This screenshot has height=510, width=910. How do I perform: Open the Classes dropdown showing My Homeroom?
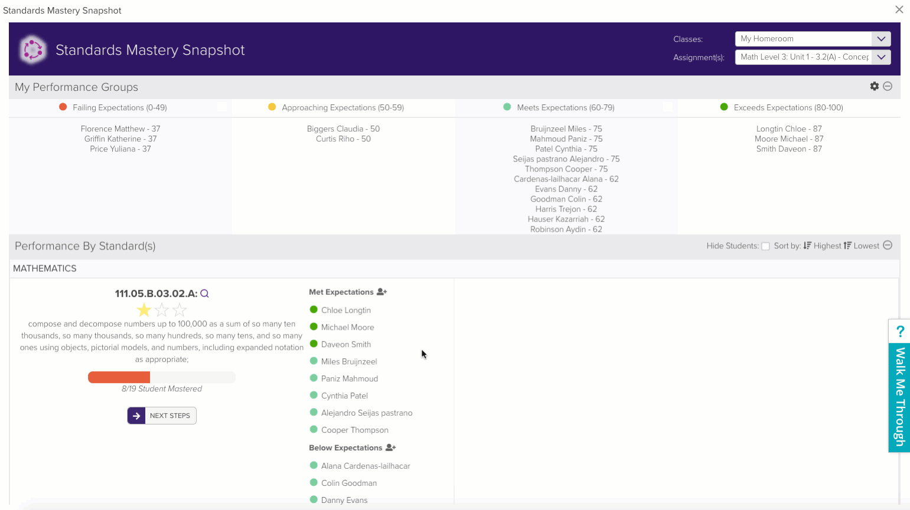tap(812, 39)
